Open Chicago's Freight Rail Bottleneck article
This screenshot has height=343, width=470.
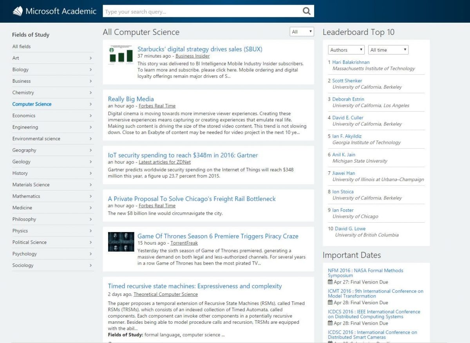click(192, 199)
